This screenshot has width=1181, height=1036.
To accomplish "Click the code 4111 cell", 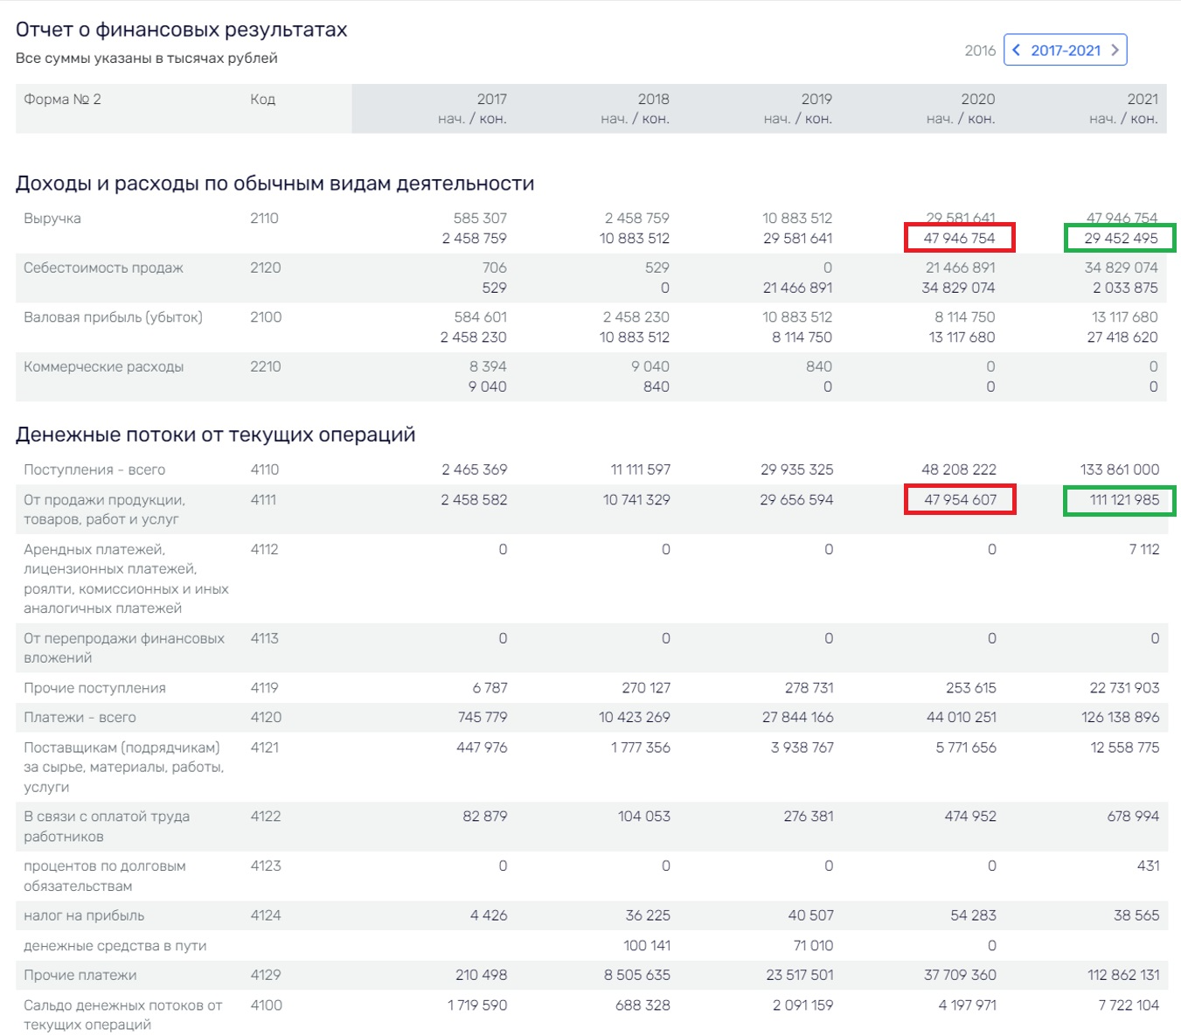I will pyautogui.click(x=263, y=500).
